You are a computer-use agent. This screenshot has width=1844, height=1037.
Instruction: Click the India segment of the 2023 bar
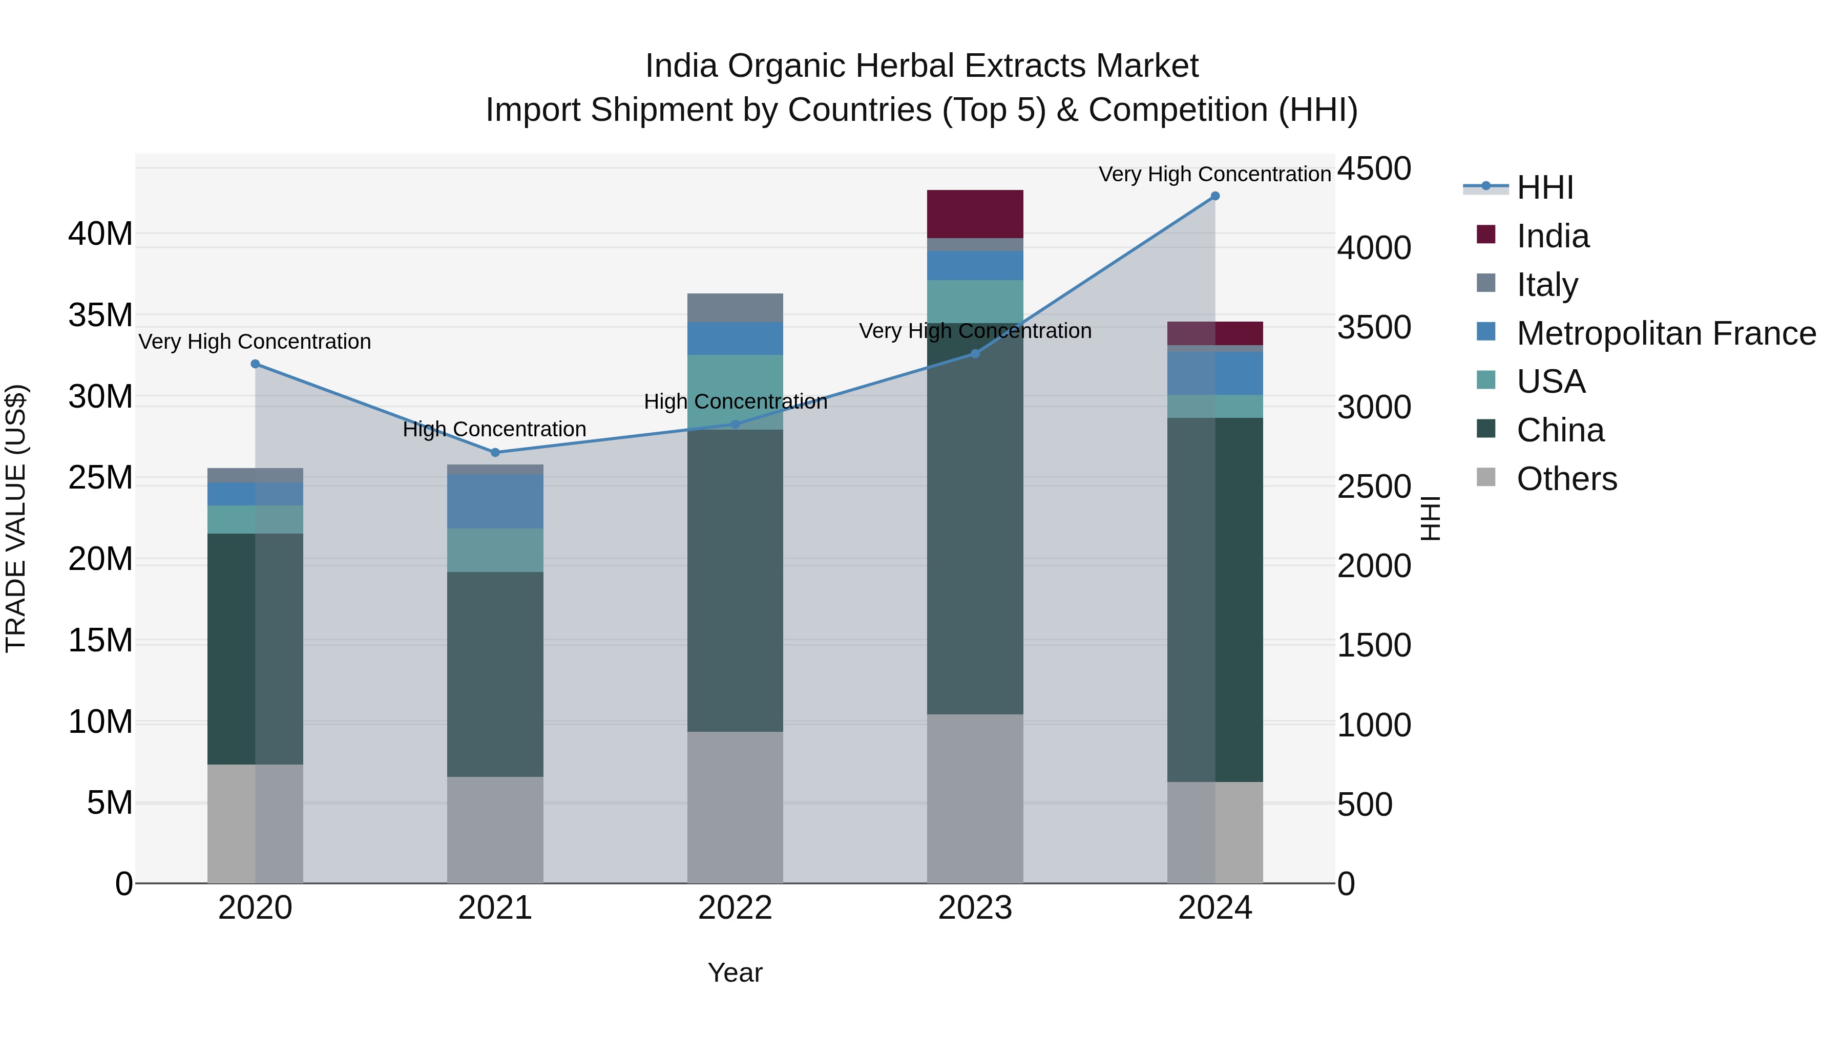975,214
